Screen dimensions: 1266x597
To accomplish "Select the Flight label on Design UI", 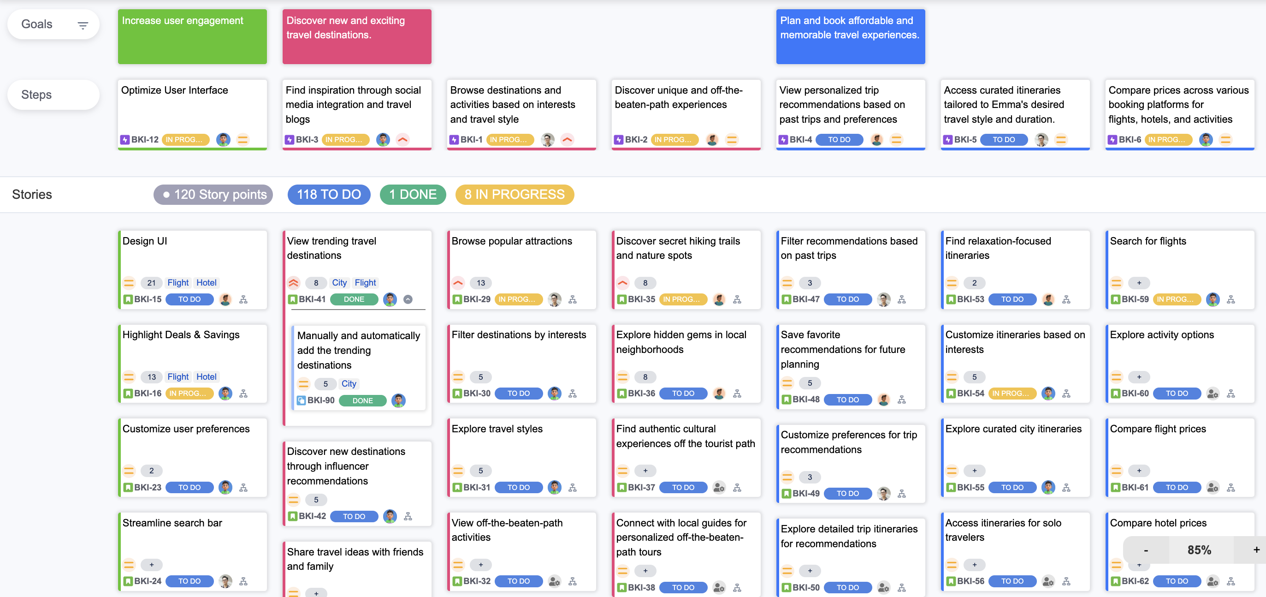I will [177, 283].
